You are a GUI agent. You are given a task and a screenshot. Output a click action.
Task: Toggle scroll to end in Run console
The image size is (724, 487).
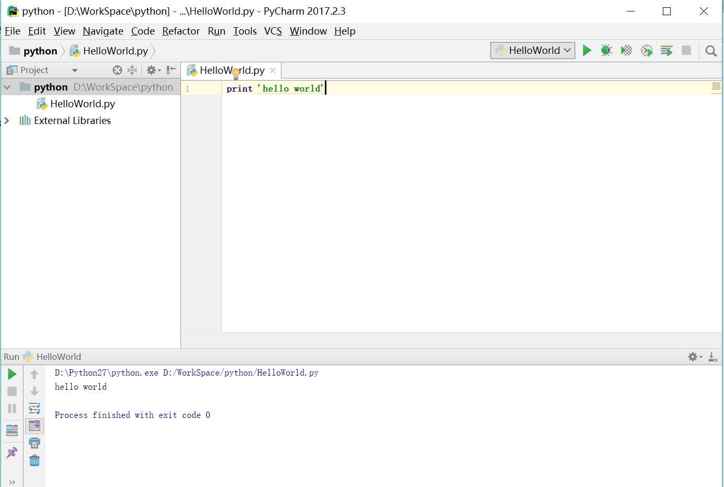coord(35,426)
